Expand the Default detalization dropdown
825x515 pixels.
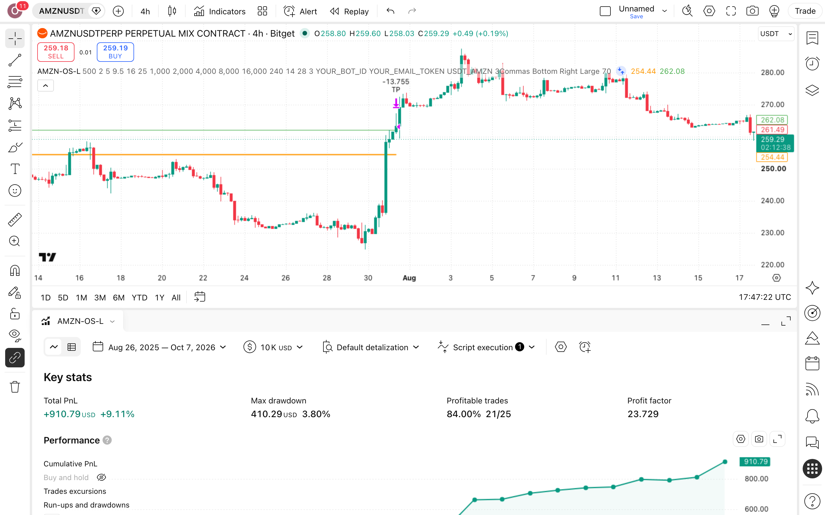tap(371, 347)
